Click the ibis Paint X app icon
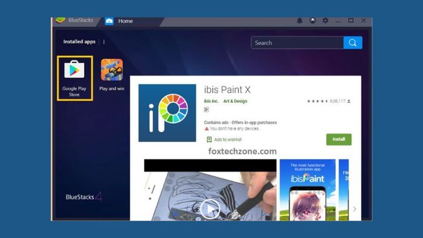Screen dimensions: 423x238 167,113
